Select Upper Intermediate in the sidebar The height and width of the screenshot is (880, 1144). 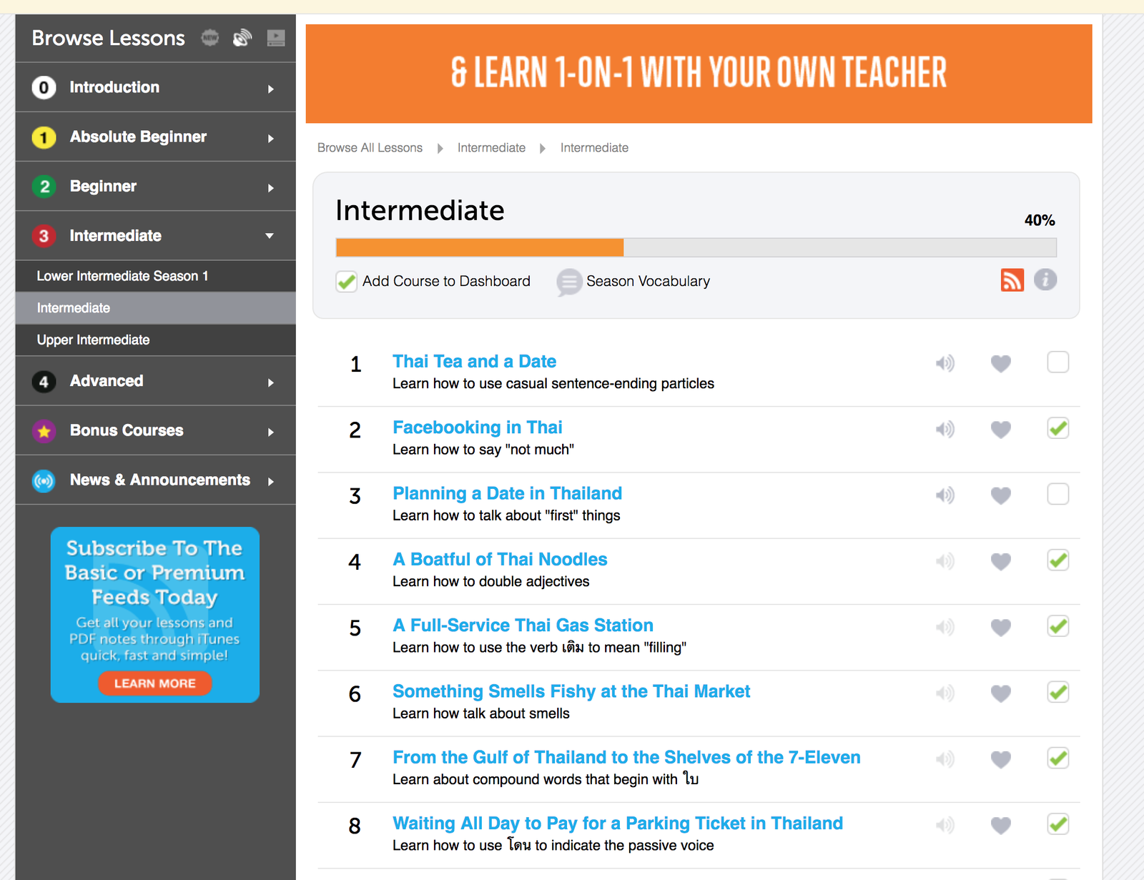tap(94, 340)
